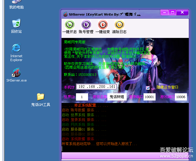Minimize the SHServer window

pyautogui.click(x=165, y=12)
